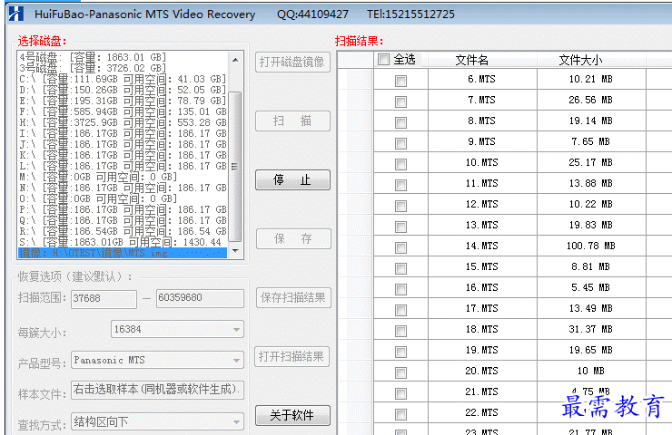
Task: Check the box for 7.MTS
Action: (400, 101)
